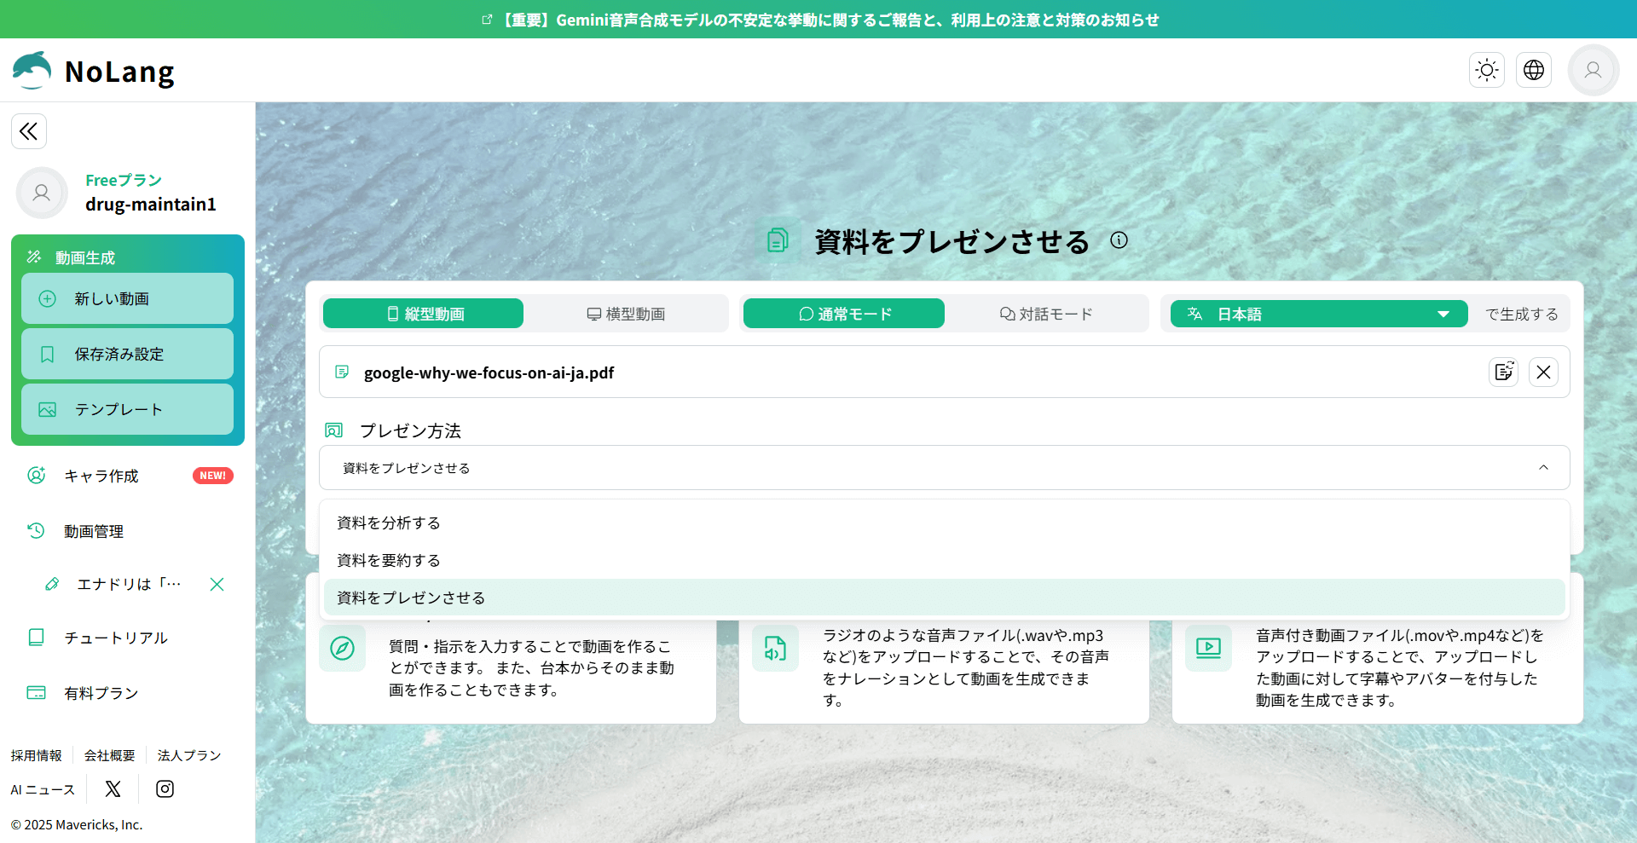Open the 日本語 language dropdown
This screenshot has height=843, width=1637.
pos(1318,314)
